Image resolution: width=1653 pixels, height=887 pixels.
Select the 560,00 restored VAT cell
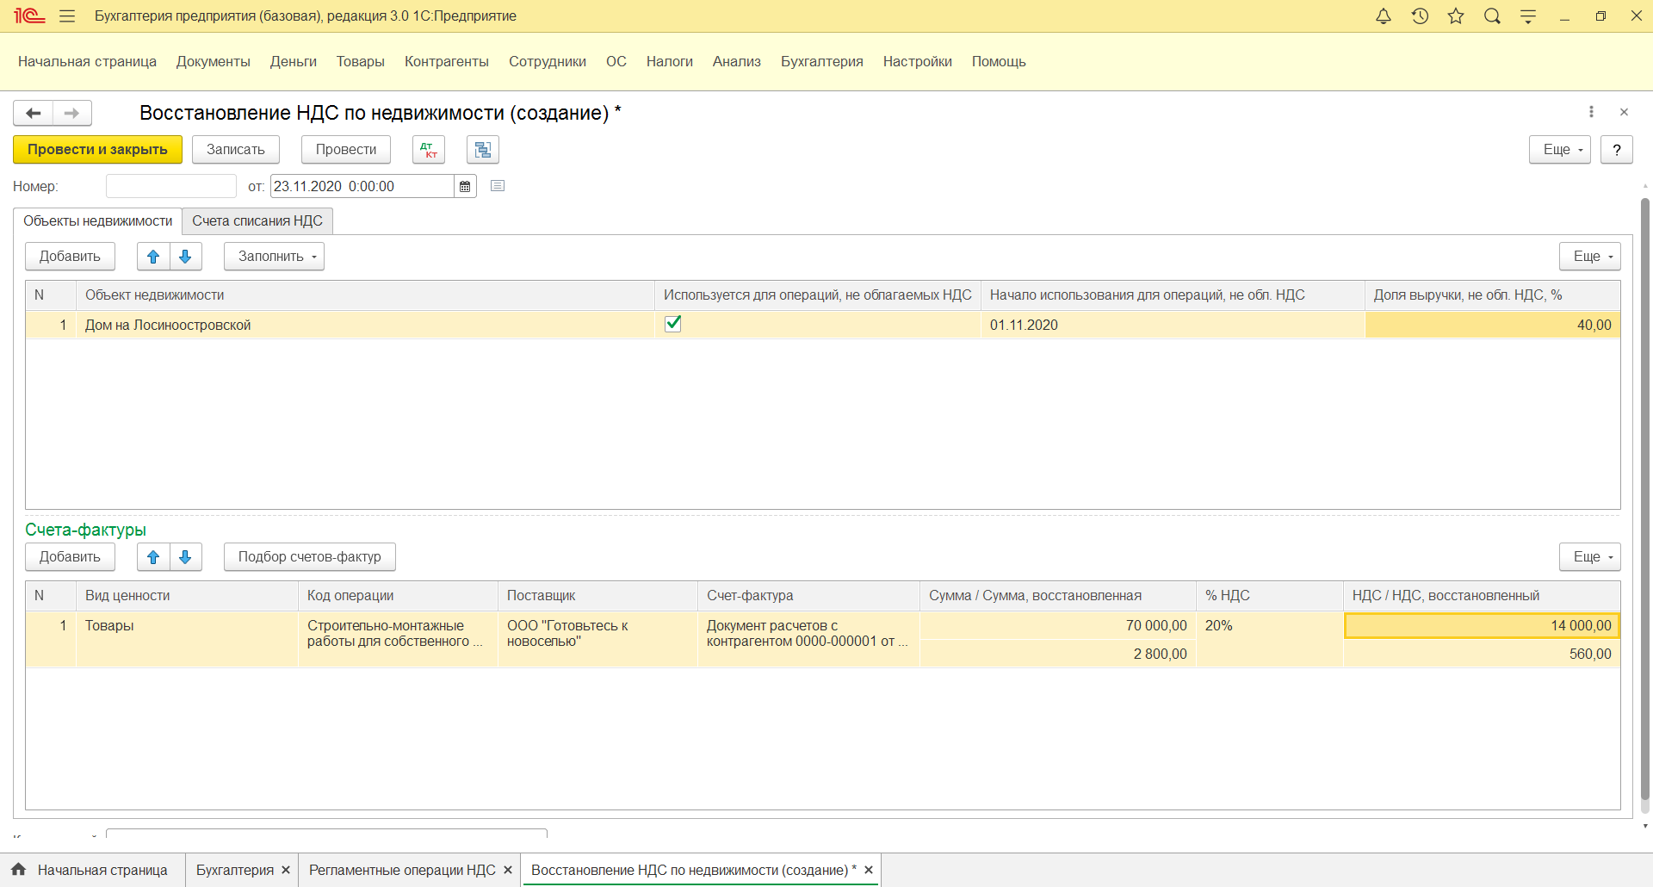point(1482,654)
